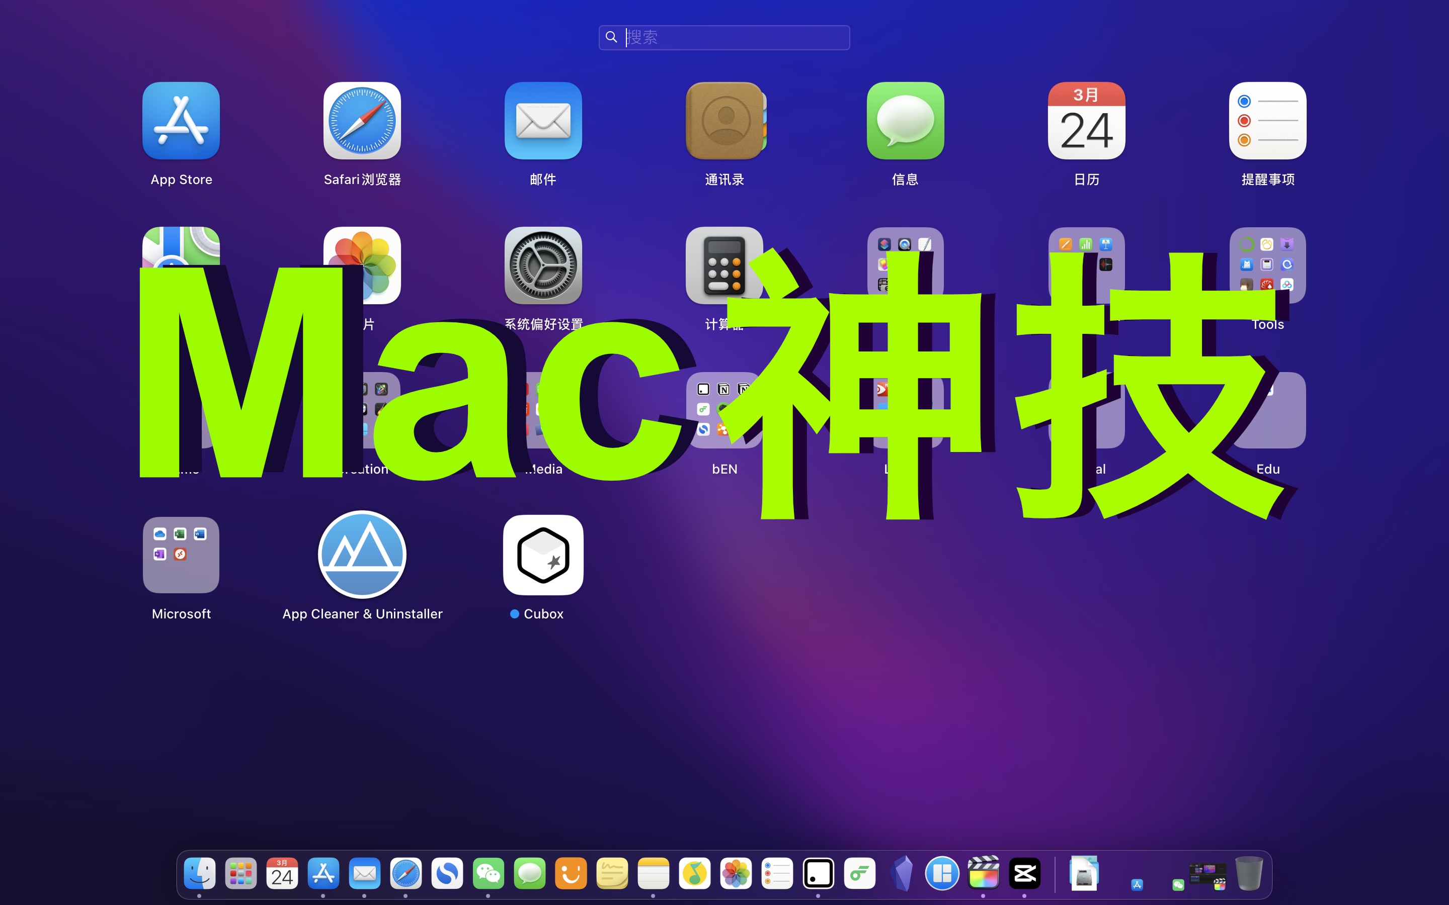This screenshot has height=905, width=1449.
Task: Open Finder from the Dock
Action: (x=199, y=874)
